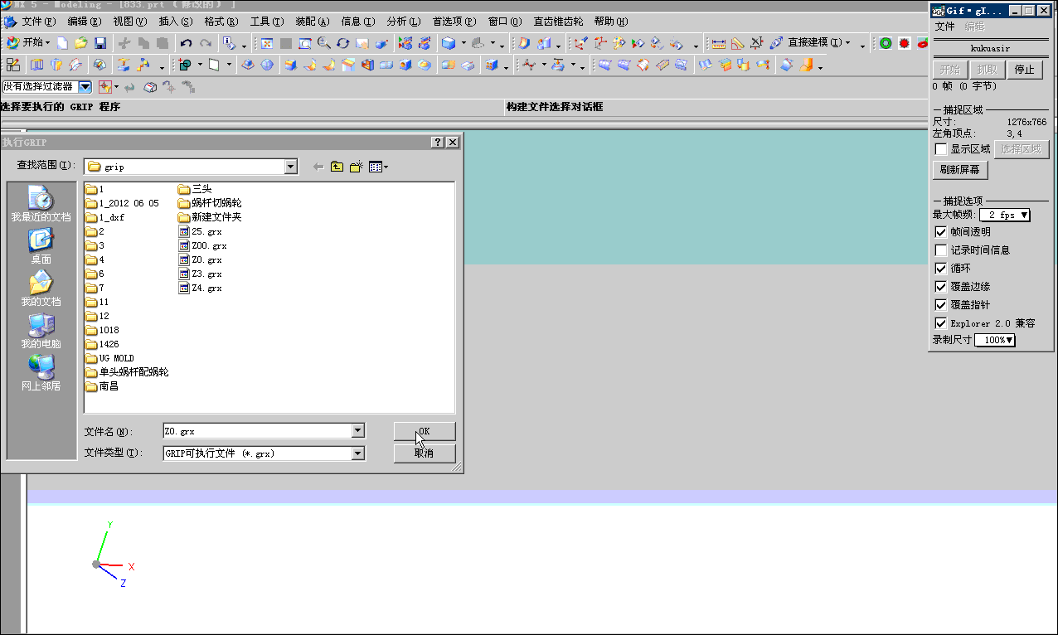Screen dimensions: 1058x635
Task: Enable the 记录时间信息 checkbox
Action: point(941,250)
